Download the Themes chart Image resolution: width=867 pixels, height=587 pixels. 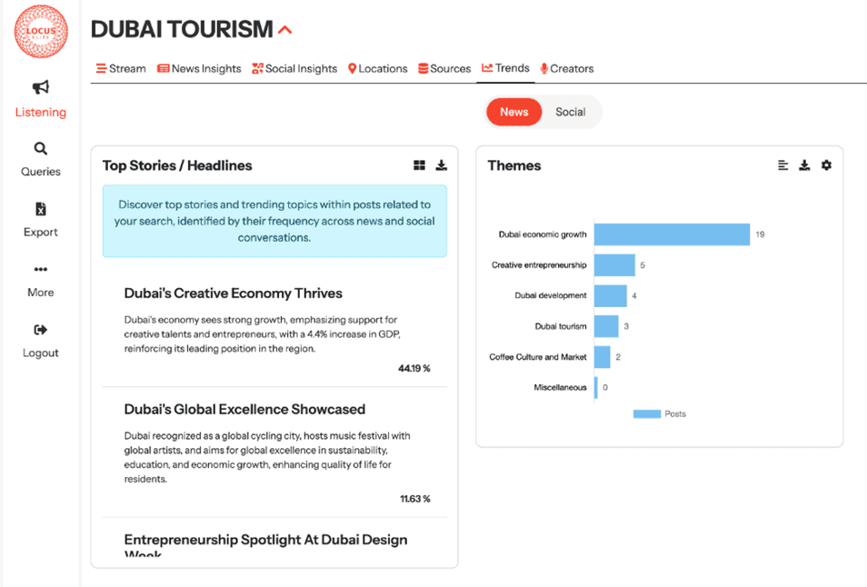(x=804, y=165)
